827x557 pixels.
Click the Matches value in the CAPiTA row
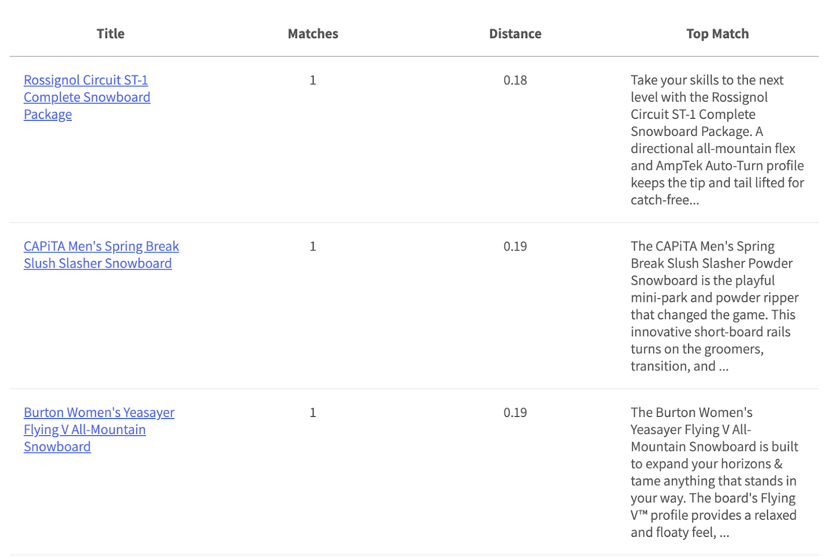pos(313,246)
